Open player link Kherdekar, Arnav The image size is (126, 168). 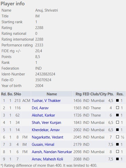46,130
